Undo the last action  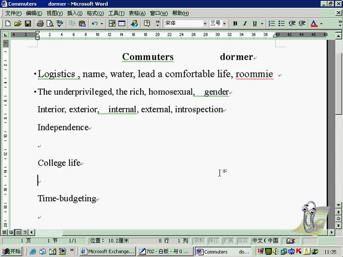click(95, 23)
